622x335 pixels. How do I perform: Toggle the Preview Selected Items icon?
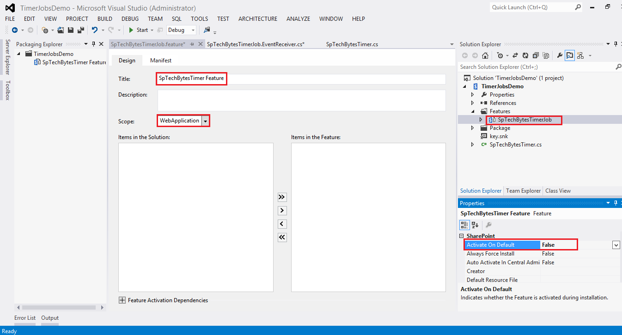[569, 55]
